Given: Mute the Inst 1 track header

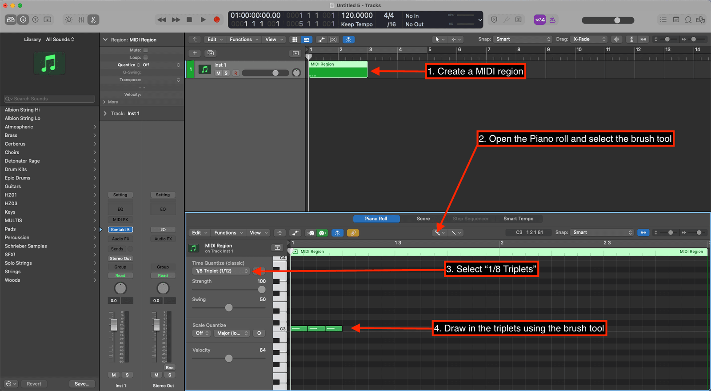Looking at the screenshot, I should tap(218, 73).
